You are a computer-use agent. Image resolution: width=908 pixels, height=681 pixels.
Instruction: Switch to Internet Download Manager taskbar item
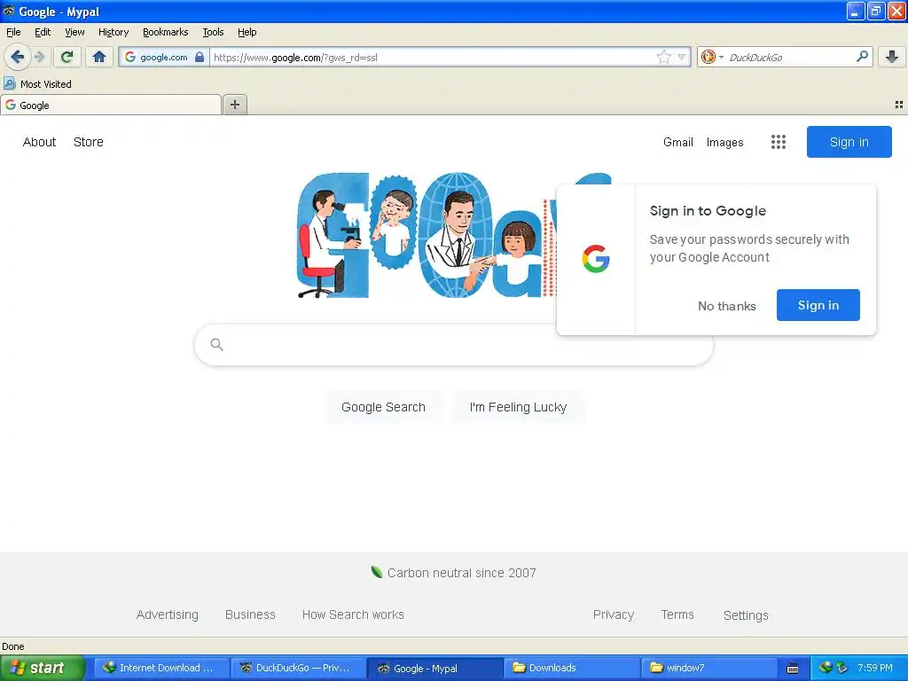coord(162,668)
